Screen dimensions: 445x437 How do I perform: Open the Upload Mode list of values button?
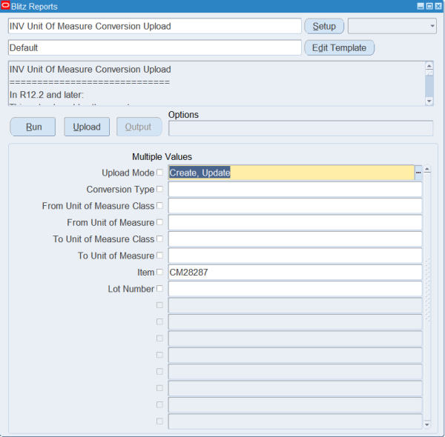pyautogui.click(x=418, y=173)
